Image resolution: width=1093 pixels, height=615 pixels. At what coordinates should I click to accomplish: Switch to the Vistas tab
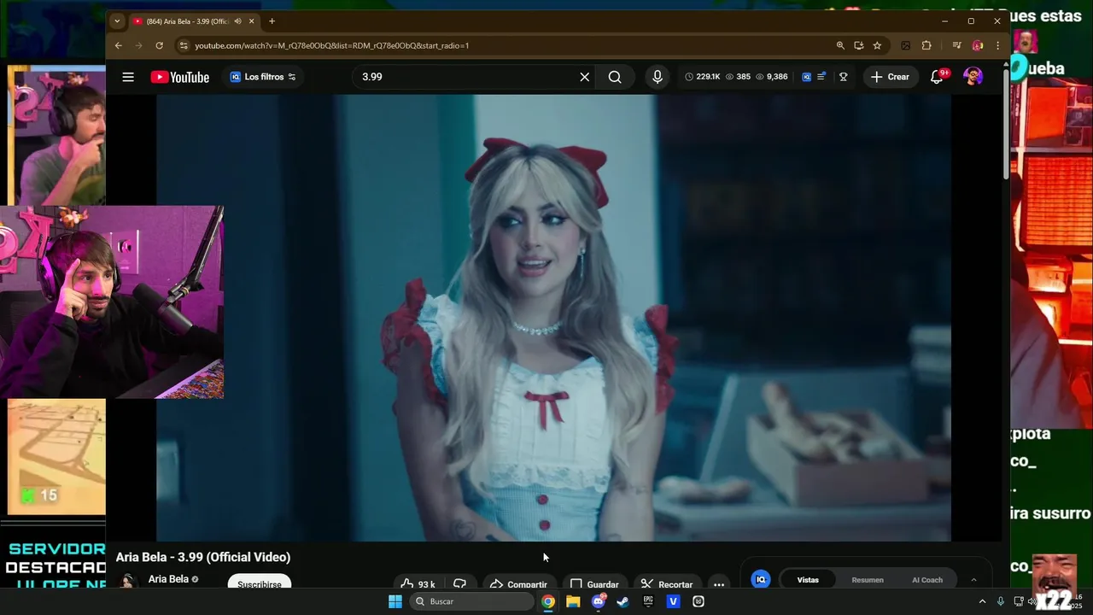coord(808,580)
